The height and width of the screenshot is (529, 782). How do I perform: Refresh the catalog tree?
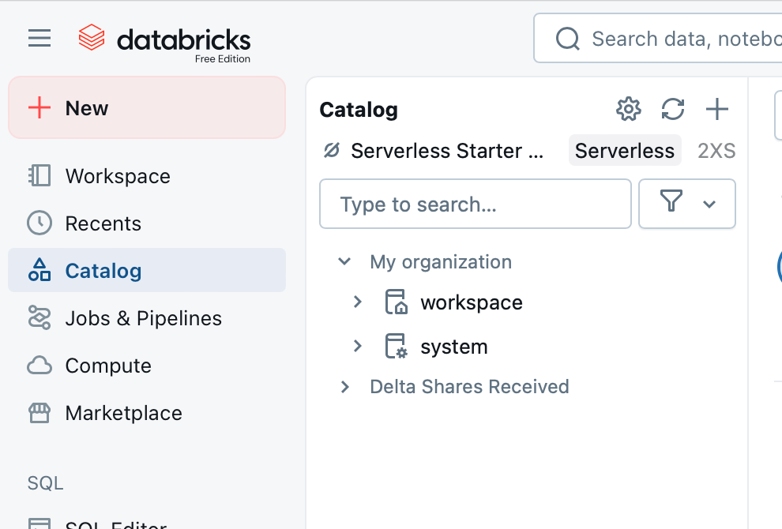coord(672,109)
